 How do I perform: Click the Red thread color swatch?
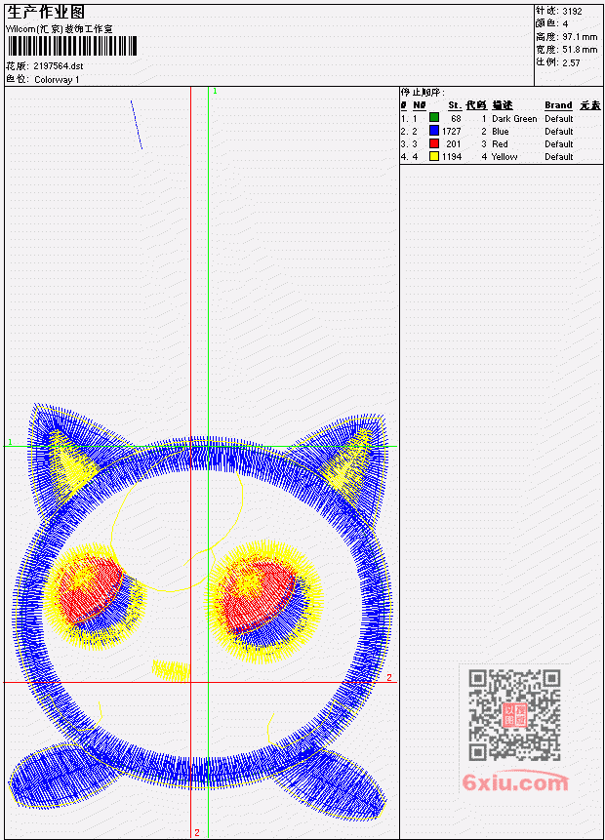pos(434,143)
